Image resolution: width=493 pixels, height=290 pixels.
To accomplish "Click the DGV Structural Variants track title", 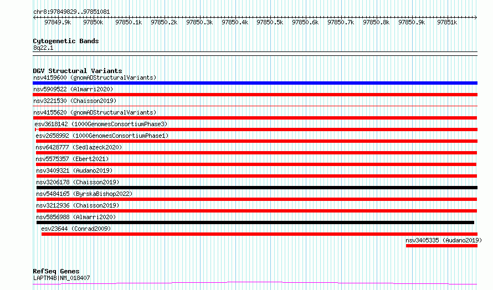I will (x=78, y=71).
